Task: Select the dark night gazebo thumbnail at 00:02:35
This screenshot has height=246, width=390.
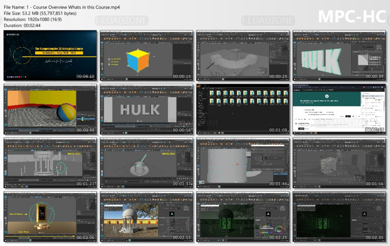Action: (339, 217)
